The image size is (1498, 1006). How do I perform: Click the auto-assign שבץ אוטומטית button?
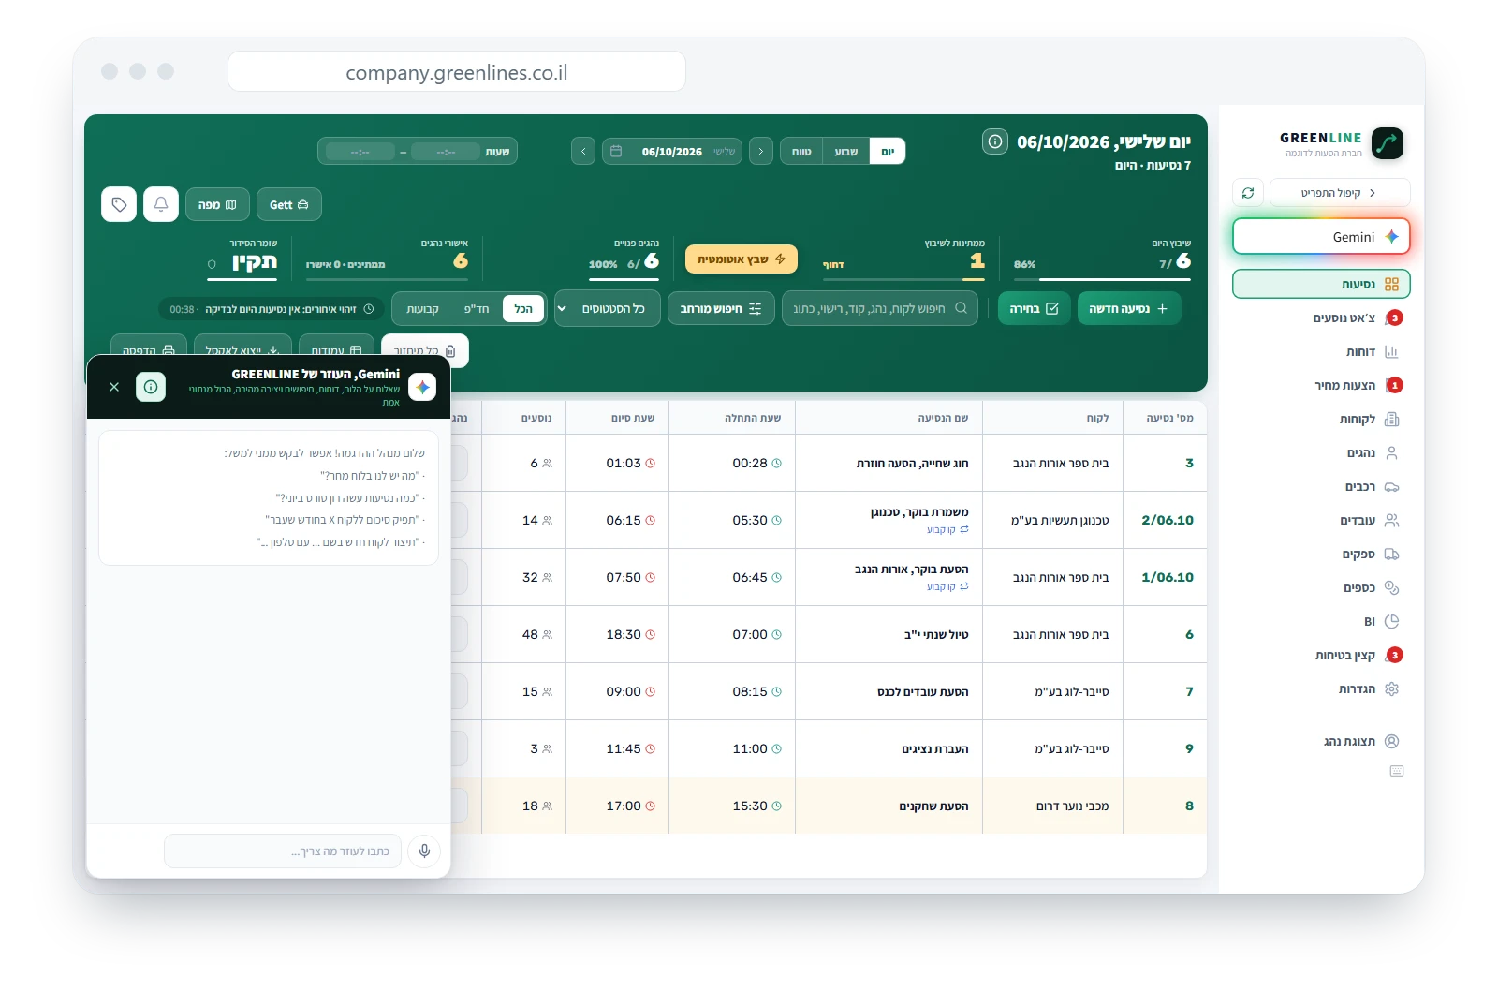pyautogui.click(x=742, y=259)
